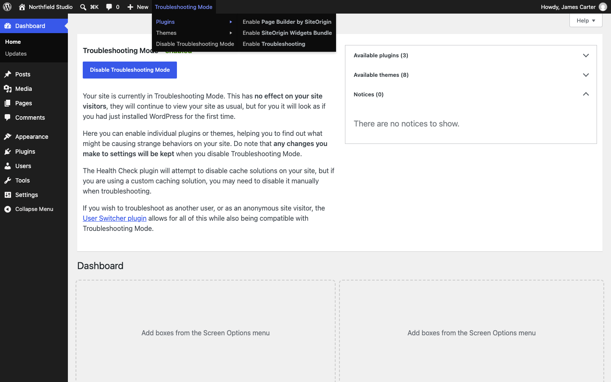This screenshot has height=382, width=611.
Task: Click the plus icon next to New
Action: pyautogui.click(x=130, y=7)
